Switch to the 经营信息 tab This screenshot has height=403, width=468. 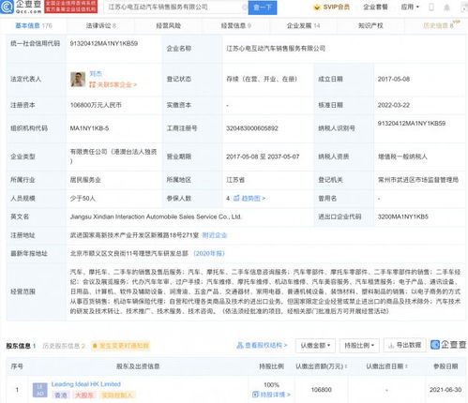tap(236, 25)
